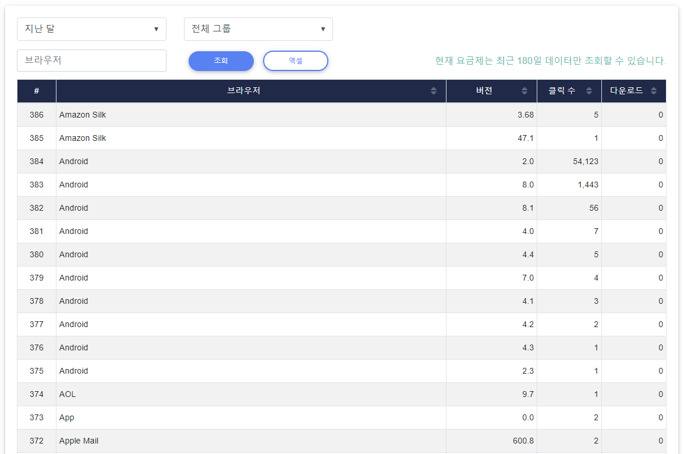The height and width of the screenshot is (454, 684).
Task: Click the 엑셀 export button
Action: click(296, 61)
